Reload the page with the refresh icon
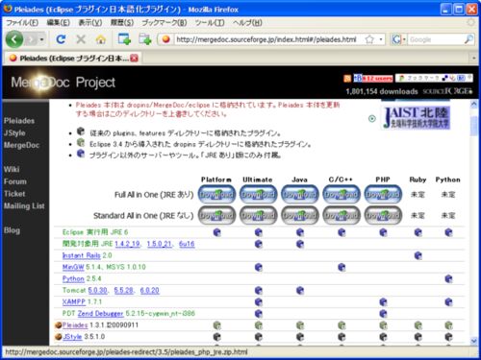 [61, 39]
